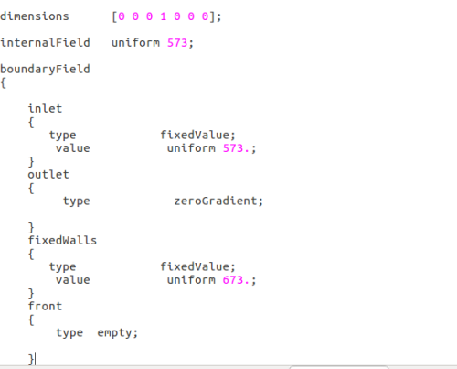Click the inlet patch name
The image size is (457, 369).
tap(45, 109)
